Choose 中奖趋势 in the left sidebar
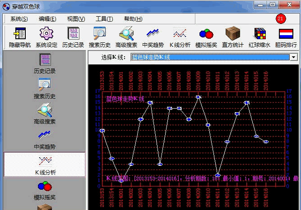 pos(45,139)
